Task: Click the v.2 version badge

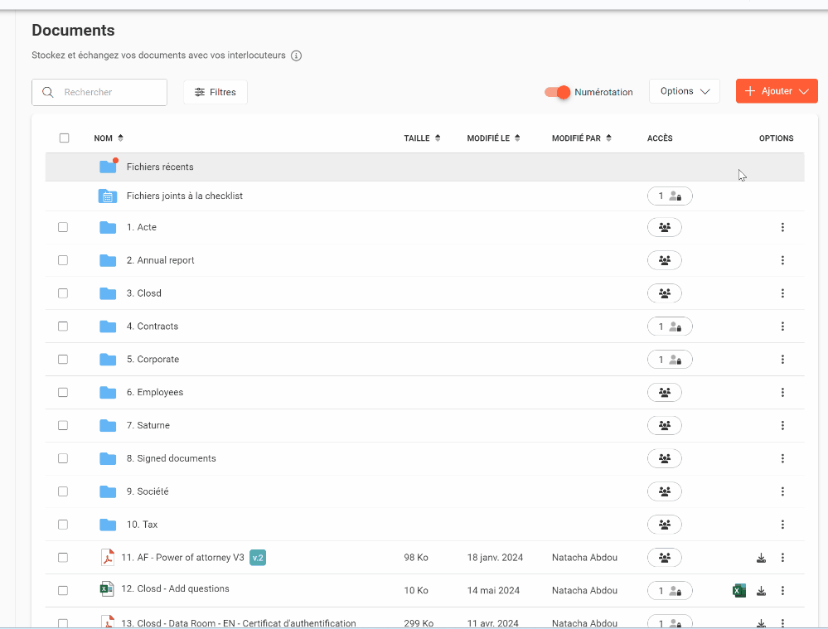Action: (x=258, y=558)
